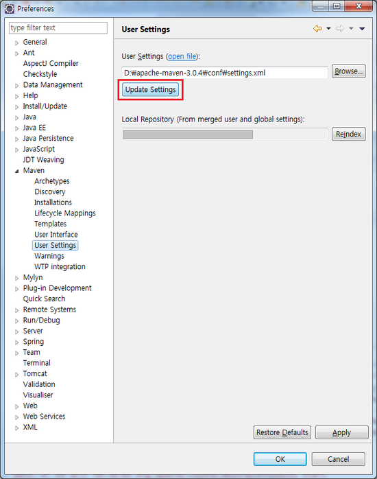Click the Forward navigation arrow icon

[x=340, y=29]
